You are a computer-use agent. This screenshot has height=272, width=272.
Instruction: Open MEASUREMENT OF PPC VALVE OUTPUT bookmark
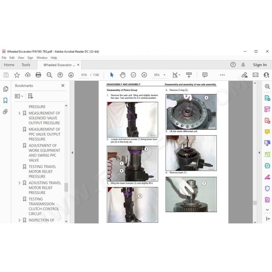pyautogui.click(x=44, y=134)
